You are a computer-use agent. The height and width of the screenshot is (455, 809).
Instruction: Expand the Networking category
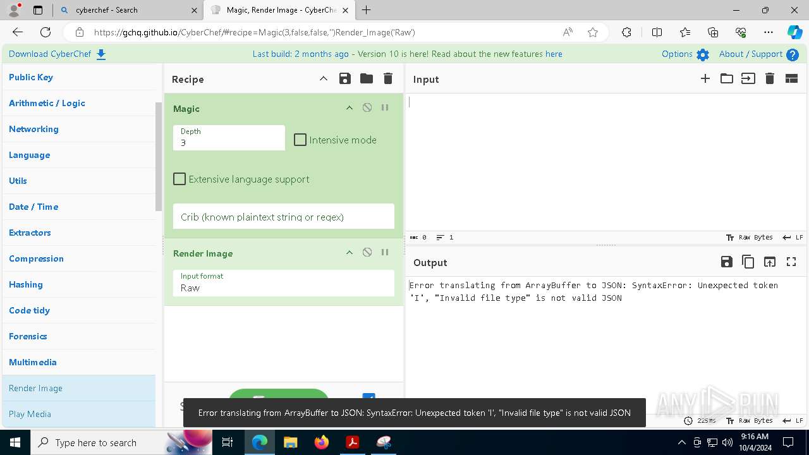[79, 129]
